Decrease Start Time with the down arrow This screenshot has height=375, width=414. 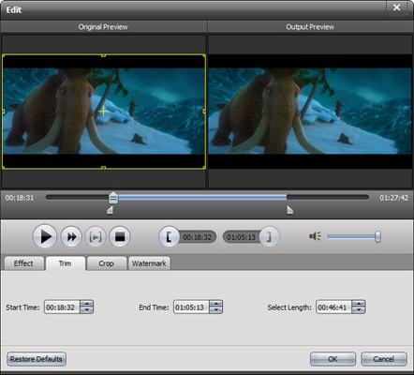click(x=86, y=310)
